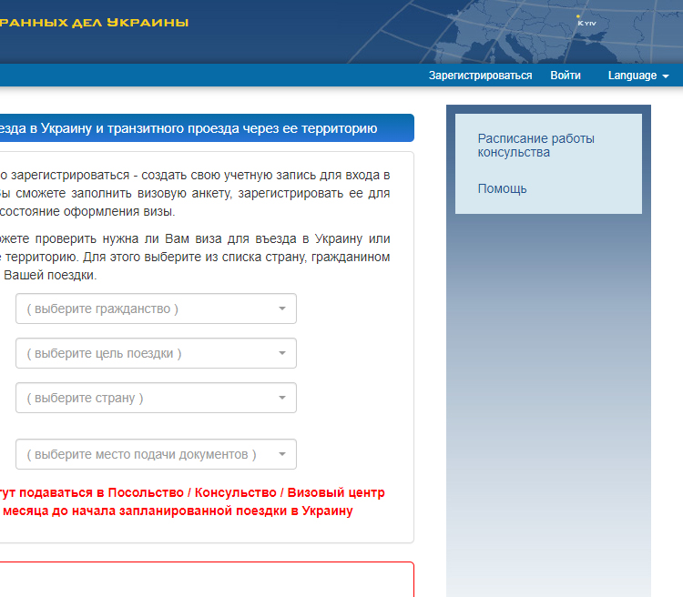Click the arrow icon in country selector
This screenshot has height=597, width=683.
pos(282,398)
